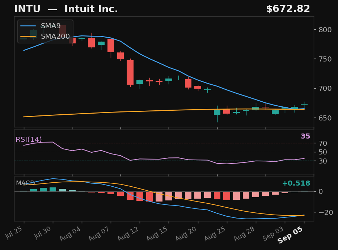Click the Jul 30 date label

(43, 233)
